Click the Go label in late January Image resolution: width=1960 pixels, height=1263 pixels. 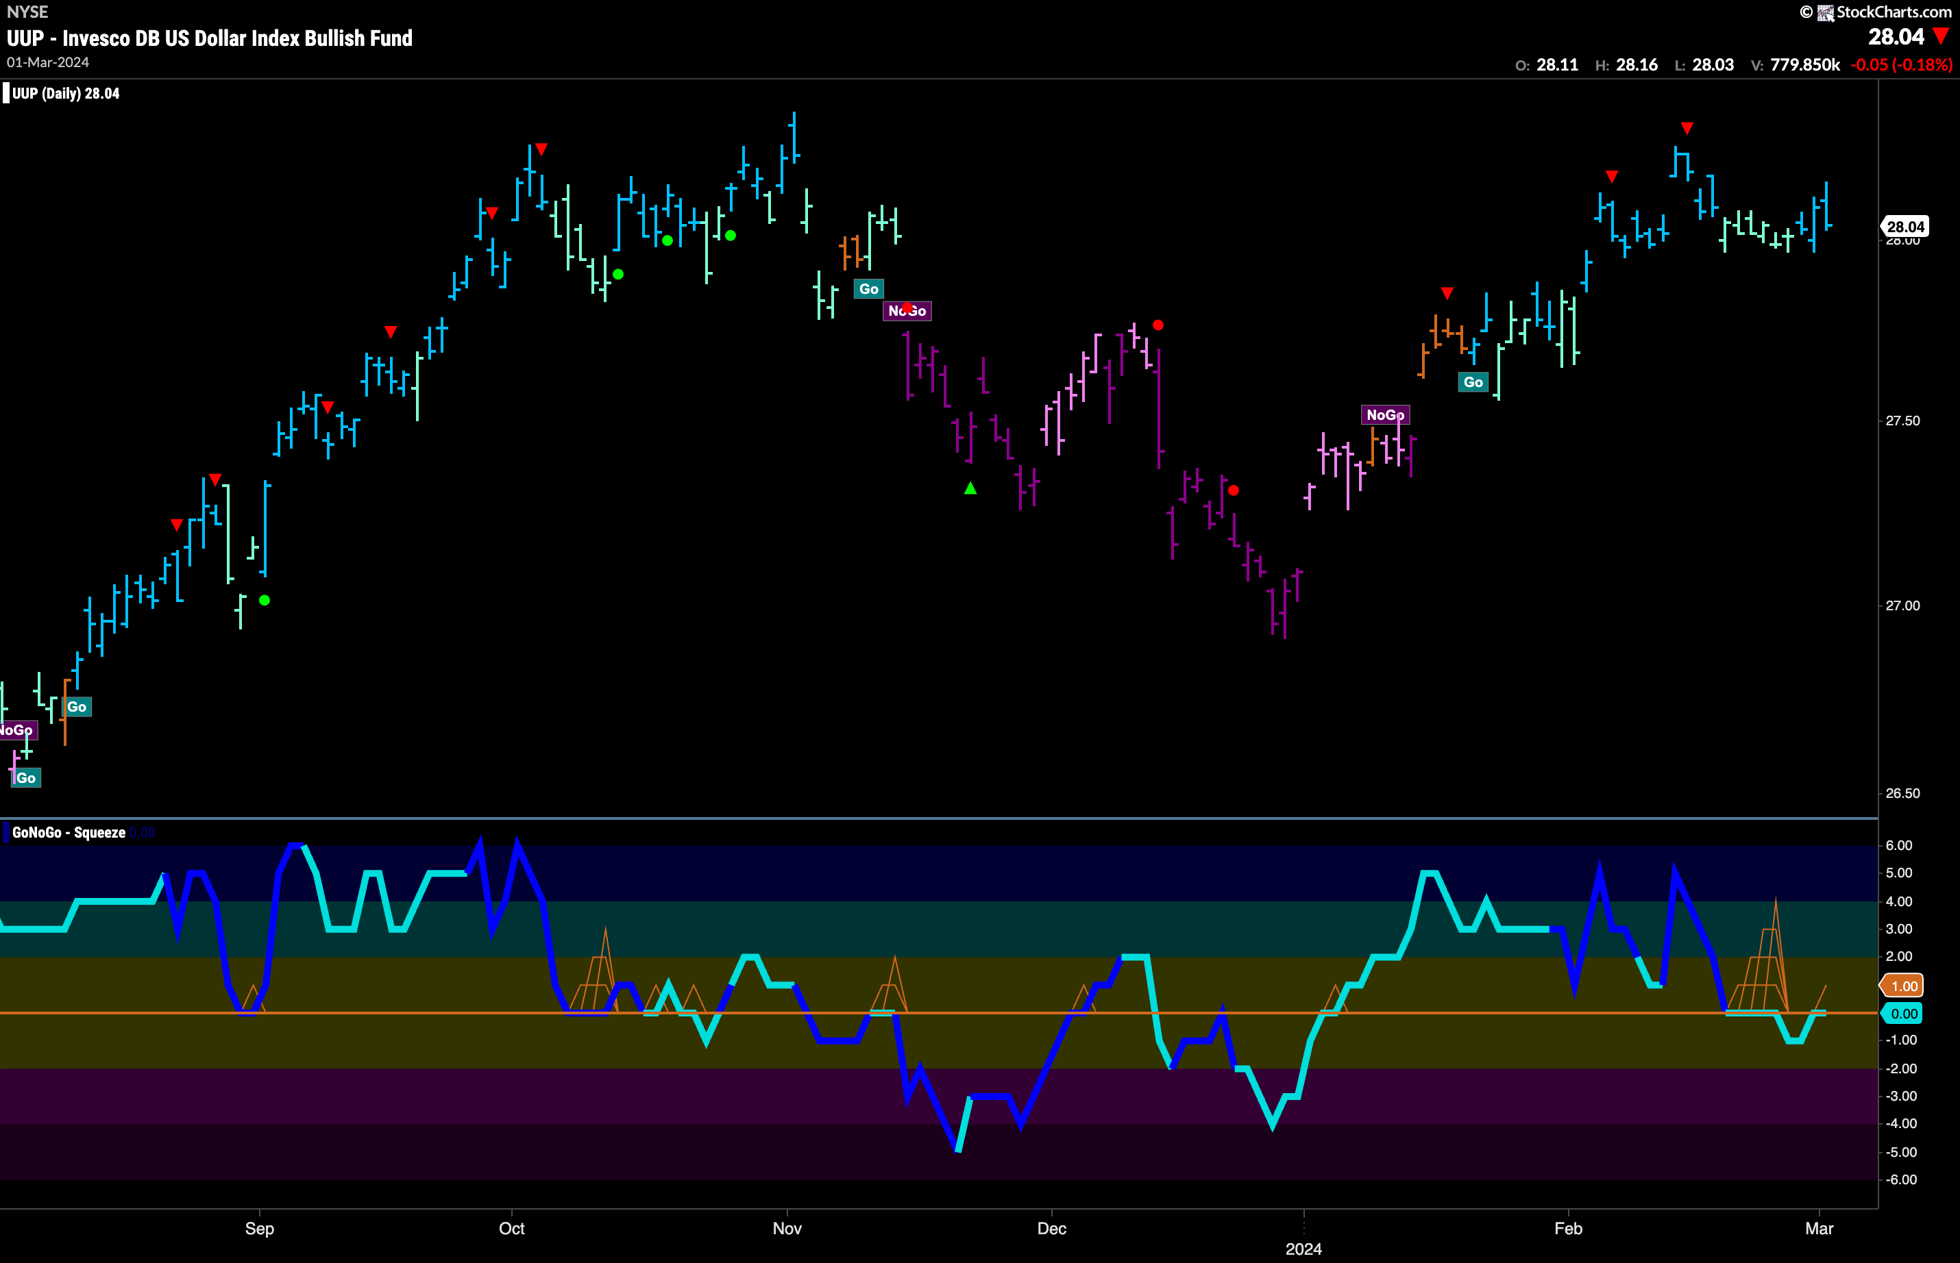click(1473, 382)
